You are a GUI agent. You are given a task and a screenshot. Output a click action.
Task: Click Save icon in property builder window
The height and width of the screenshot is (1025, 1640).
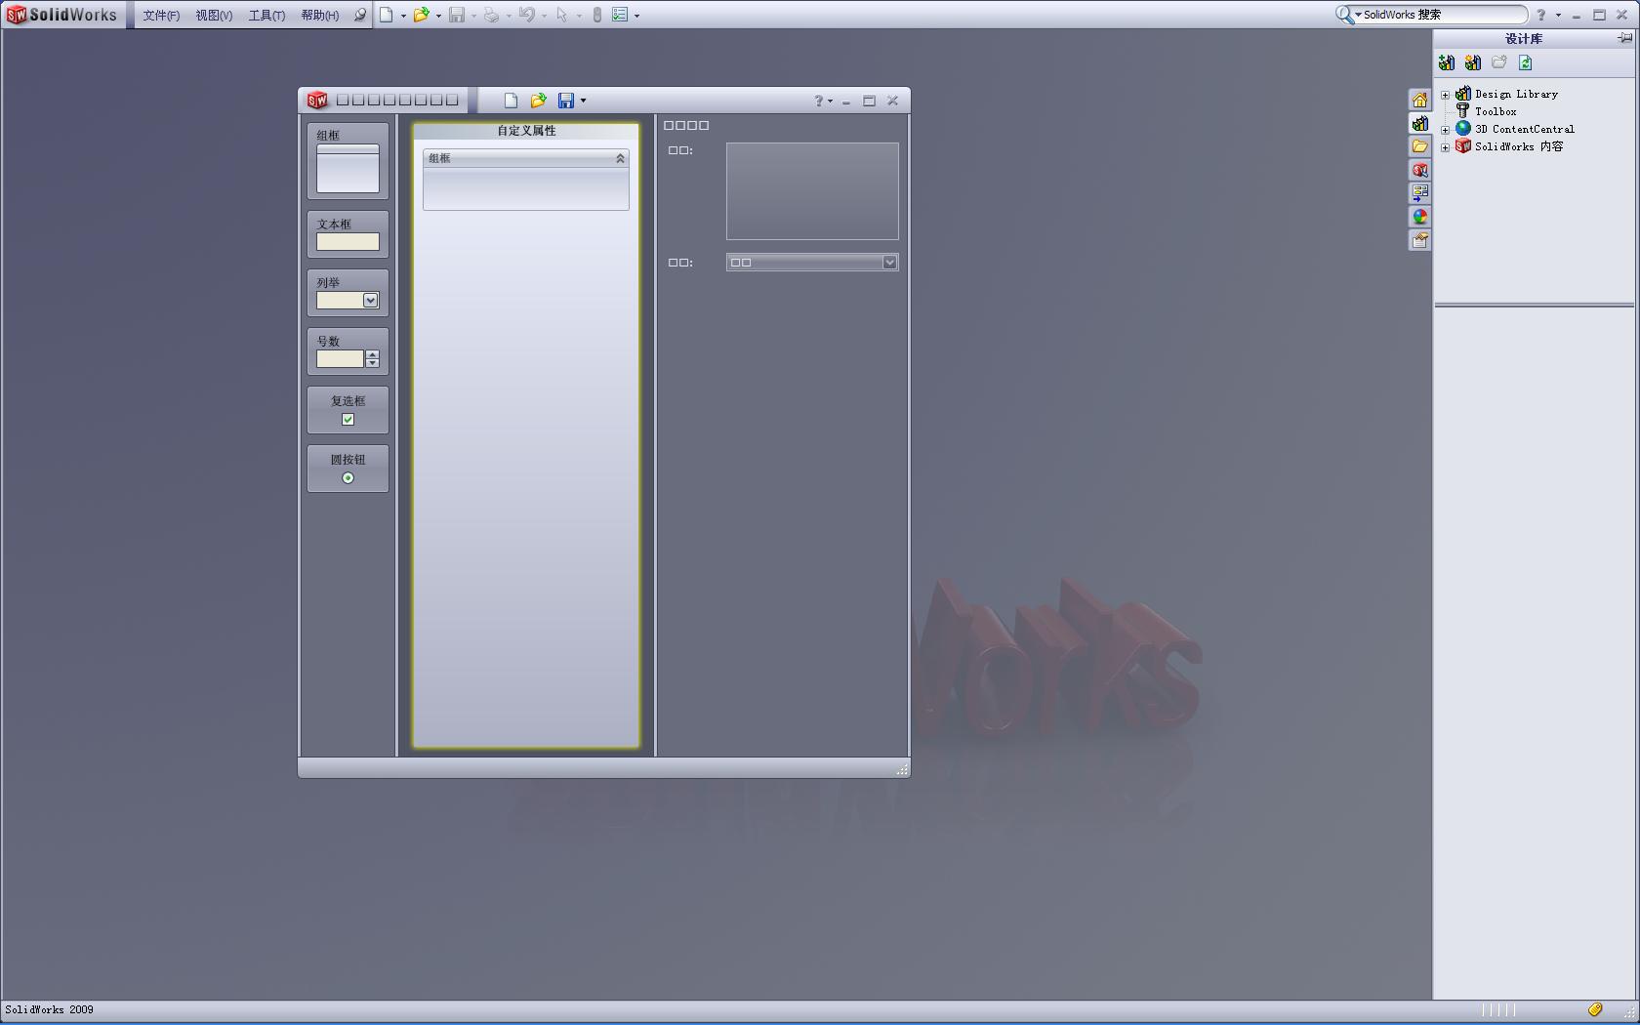click(565, 101)
